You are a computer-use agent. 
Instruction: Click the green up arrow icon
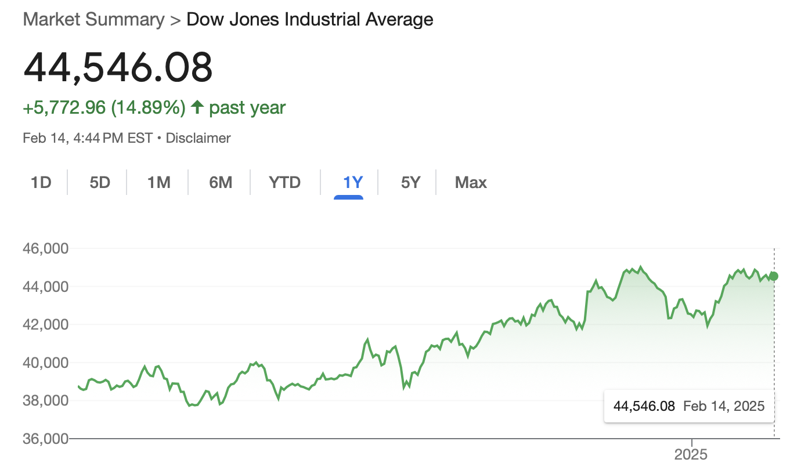point(197,107)
